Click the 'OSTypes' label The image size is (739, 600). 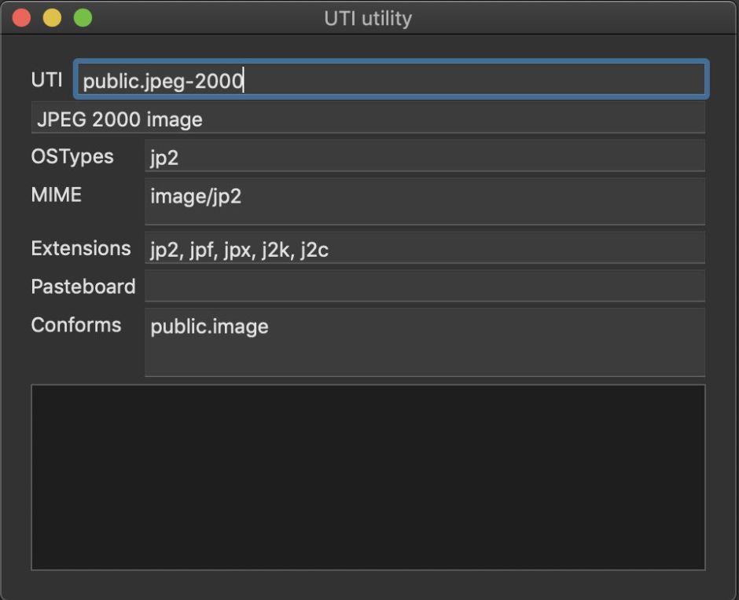(x=72, y=156)
